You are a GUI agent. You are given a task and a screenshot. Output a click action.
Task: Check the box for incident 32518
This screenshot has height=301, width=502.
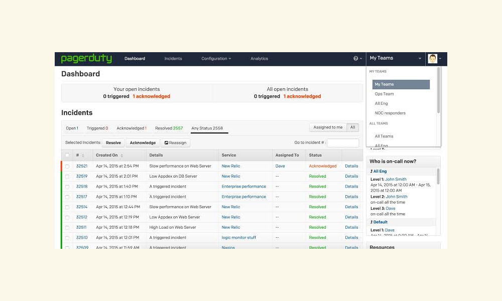(x=67, y=187)
